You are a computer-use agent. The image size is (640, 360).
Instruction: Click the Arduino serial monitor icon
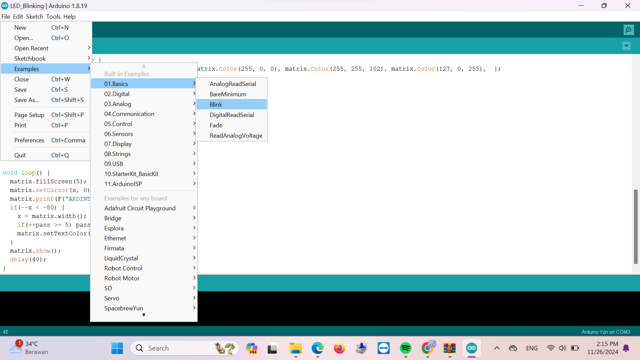tap(629, 30)
